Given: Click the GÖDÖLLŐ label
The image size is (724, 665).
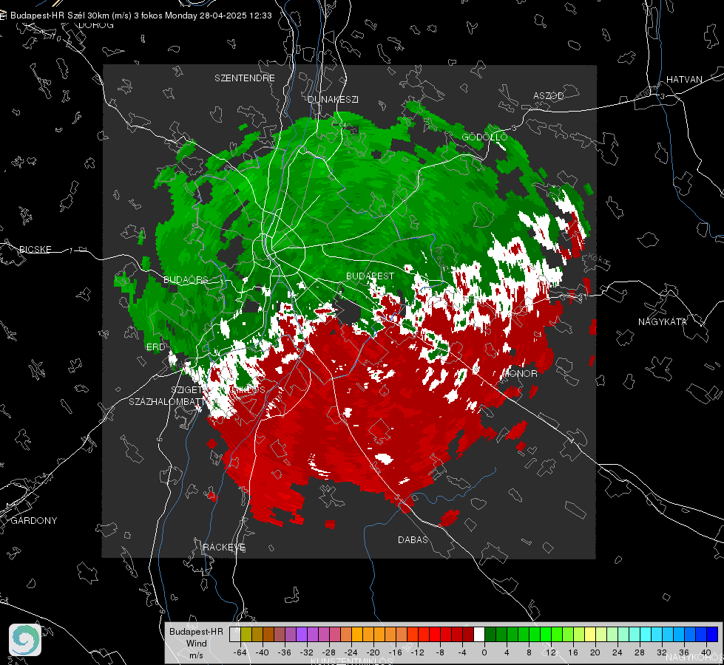Looking at the screenshot, I should tap(484, 137).
